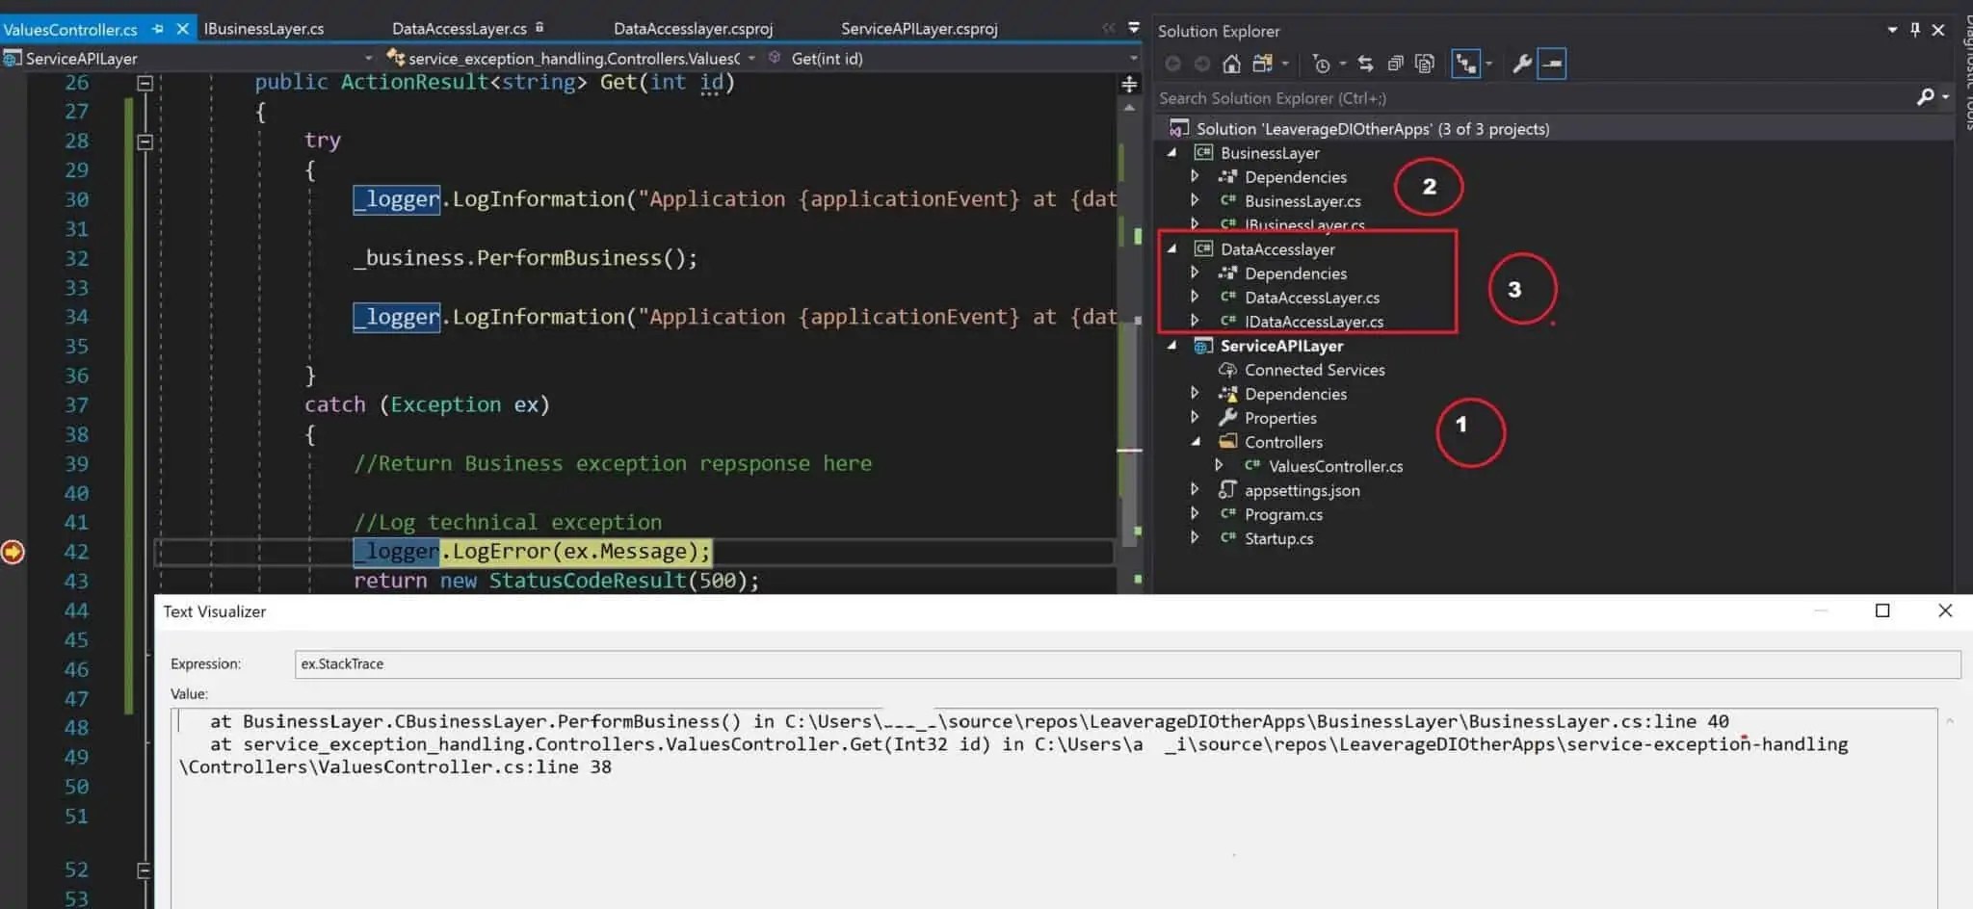Switch to the IBusinessLayer.cs tab

coord(264,29)
